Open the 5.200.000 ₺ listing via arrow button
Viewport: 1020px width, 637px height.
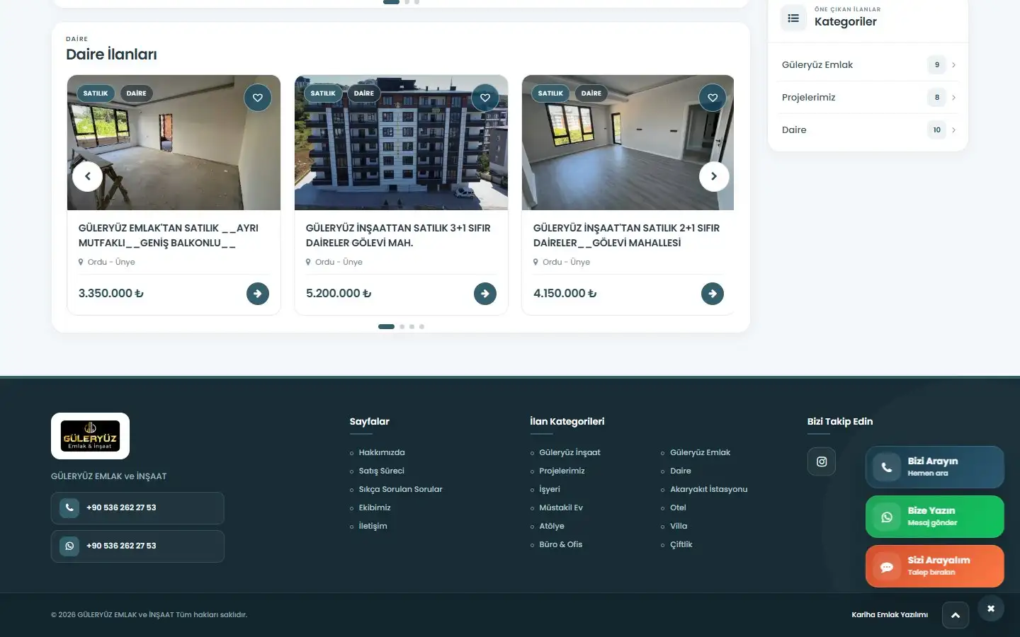pos(485,294)
